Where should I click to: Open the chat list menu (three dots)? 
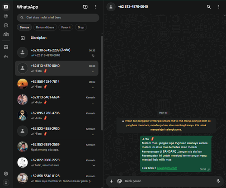click(x=95, y=7)
